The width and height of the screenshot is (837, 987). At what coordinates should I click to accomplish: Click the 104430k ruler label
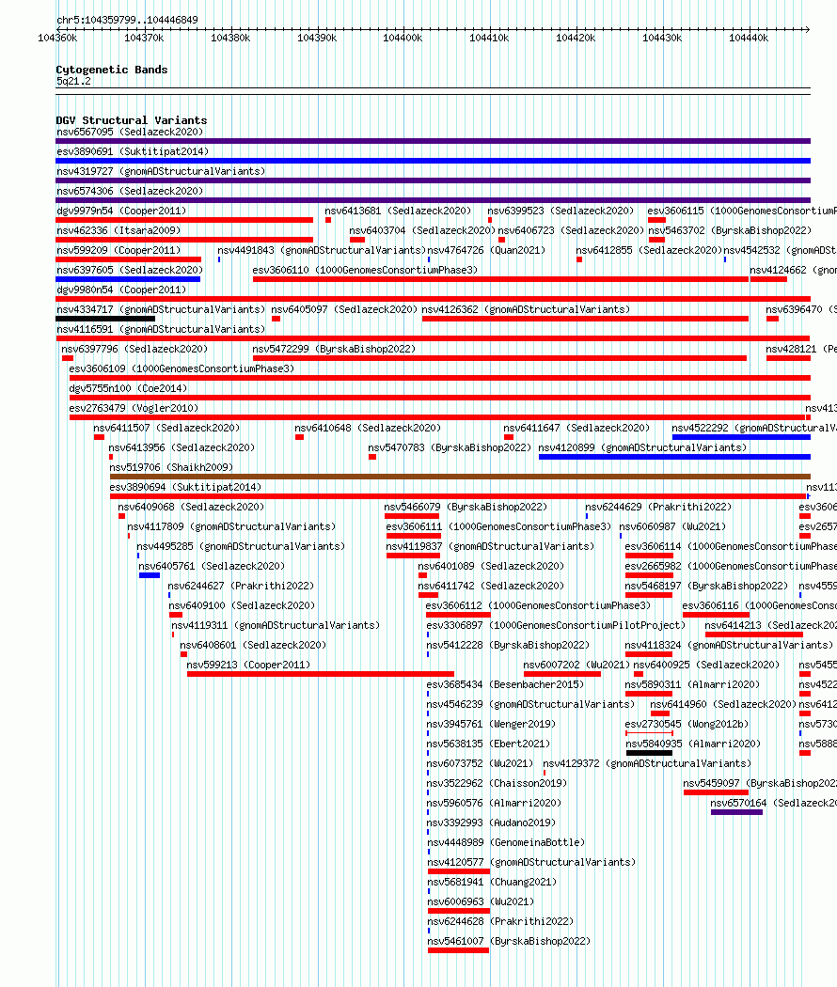(662, 38)
